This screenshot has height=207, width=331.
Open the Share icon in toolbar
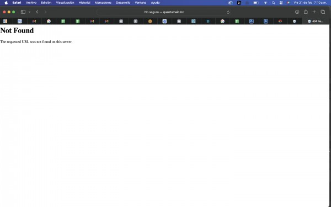(306, 12)
